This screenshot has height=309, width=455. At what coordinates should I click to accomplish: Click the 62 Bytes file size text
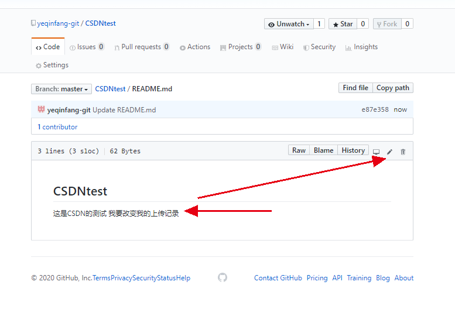pyautogui.click(x=125, y=151)
